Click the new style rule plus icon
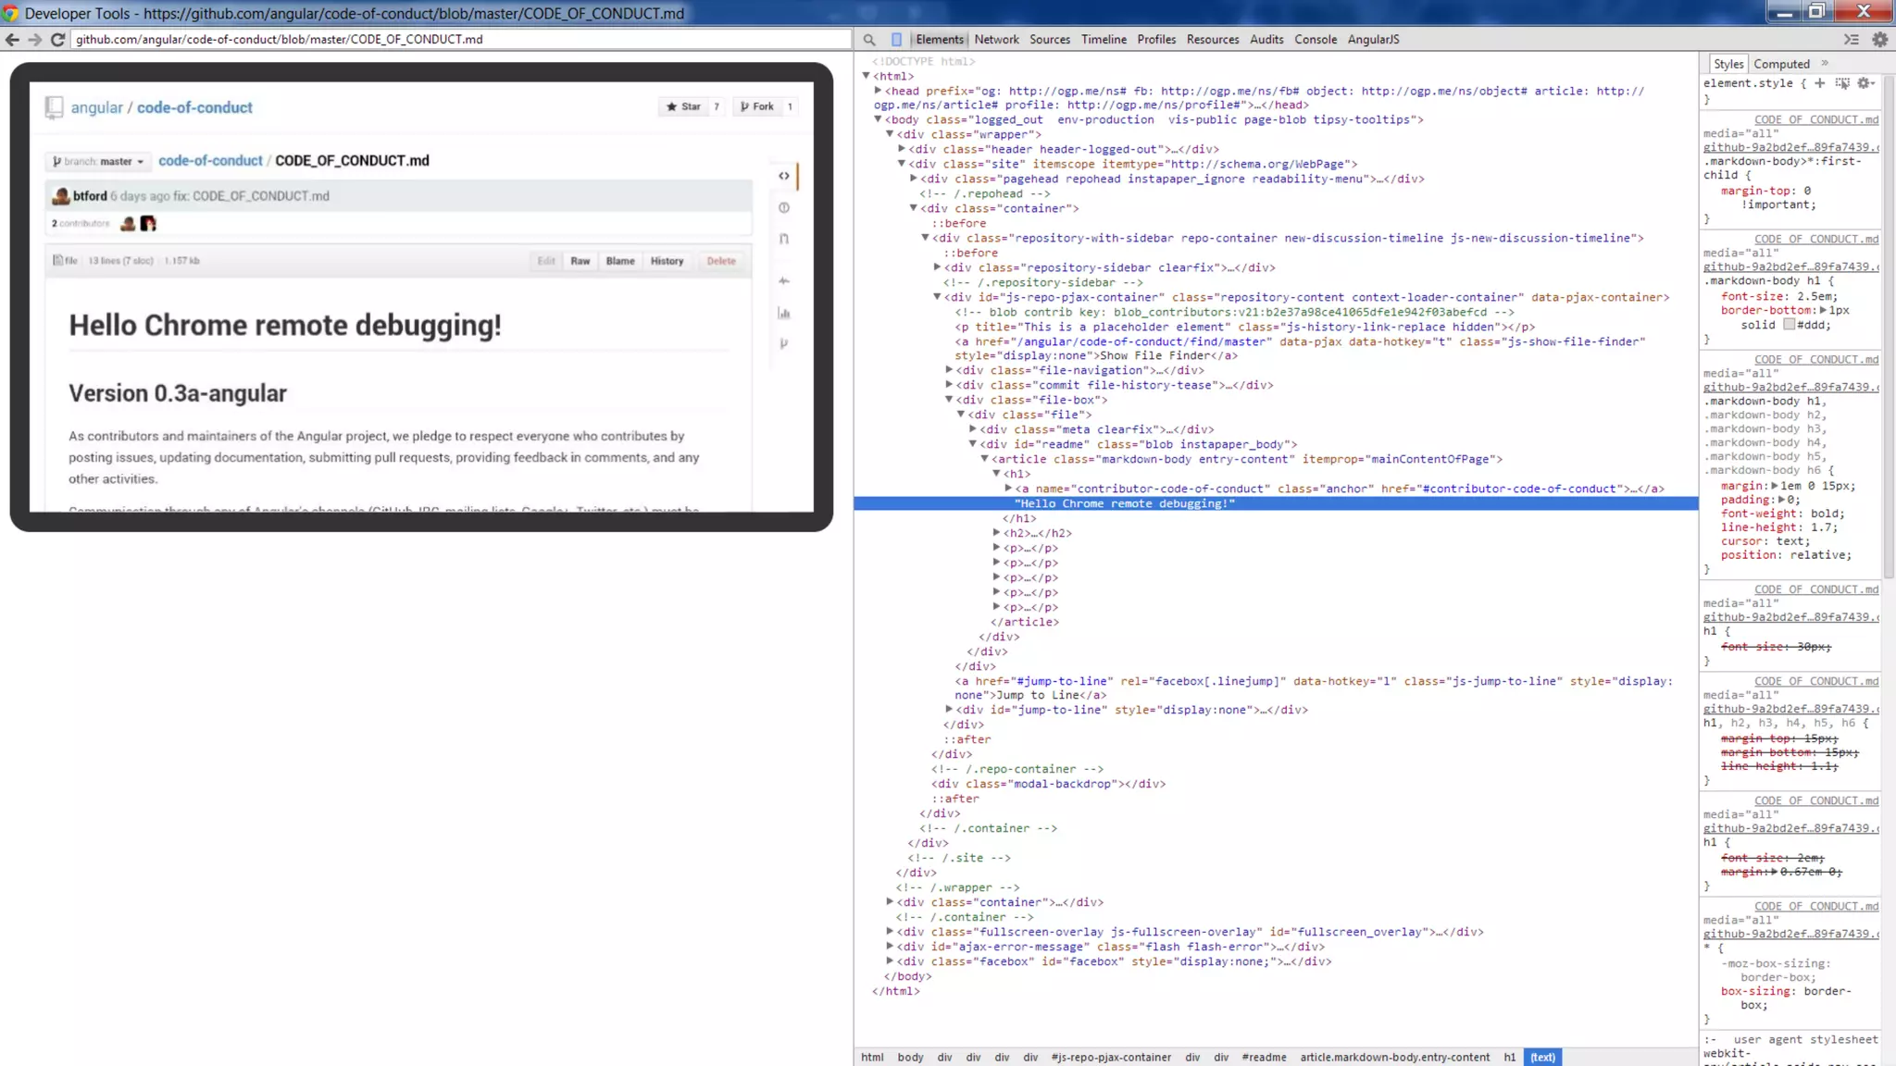Viewport: 1896px width, 1066px height. tap(1820, 83)
